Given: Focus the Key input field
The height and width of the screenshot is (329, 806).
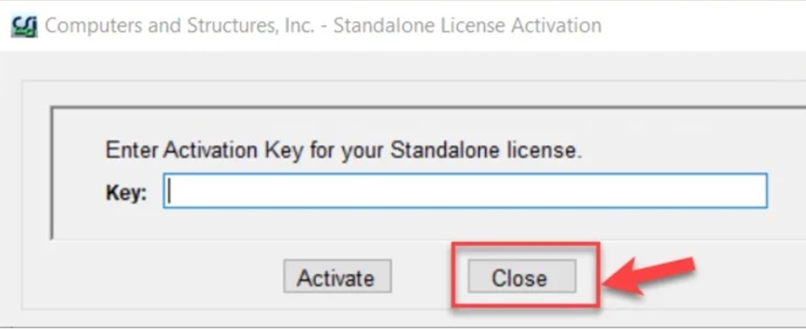Looking at the screenshot, I should 465,191.
